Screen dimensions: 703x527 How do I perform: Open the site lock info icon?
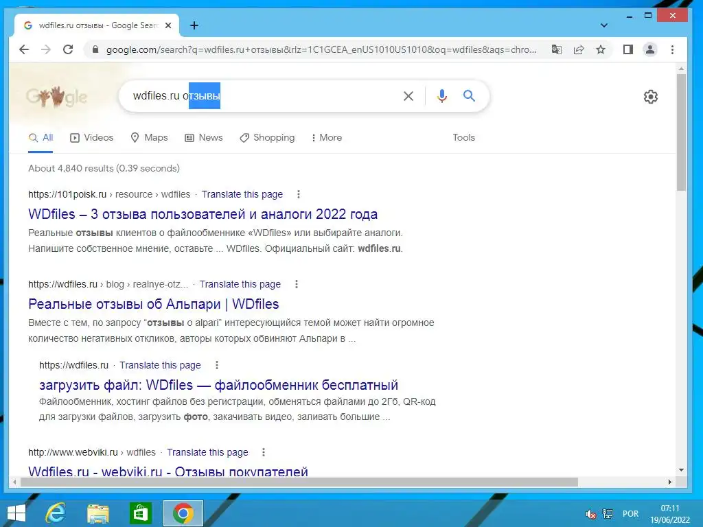point(95,49)
